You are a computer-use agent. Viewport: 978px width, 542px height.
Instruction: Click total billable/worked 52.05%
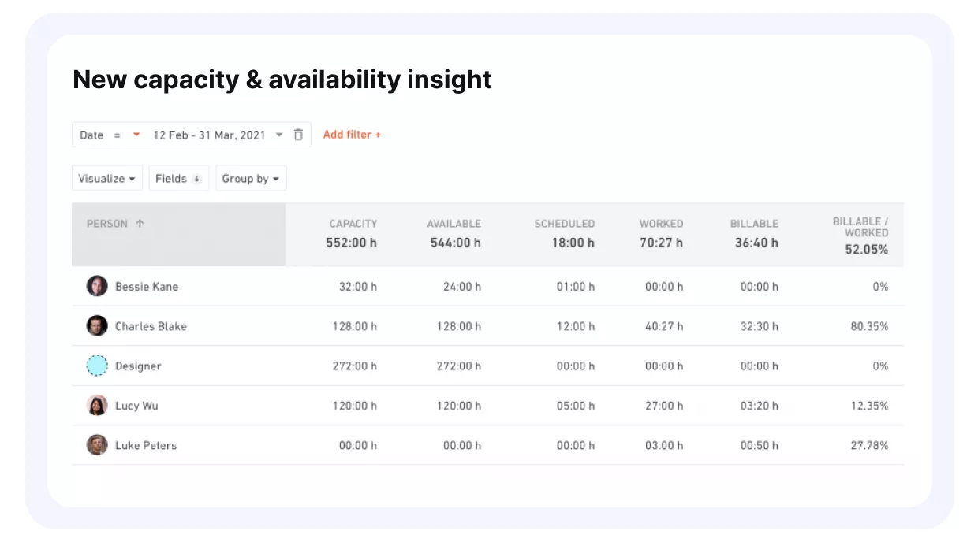click(866, 250)
